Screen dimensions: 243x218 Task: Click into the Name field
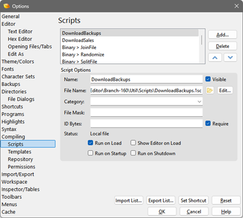(146, 79)
